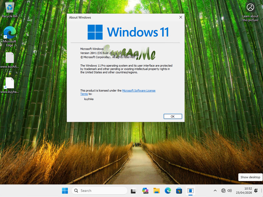Click OK in About Windows dialog
The height and width of the screenshot is (197, 263).
click(173, 117)
